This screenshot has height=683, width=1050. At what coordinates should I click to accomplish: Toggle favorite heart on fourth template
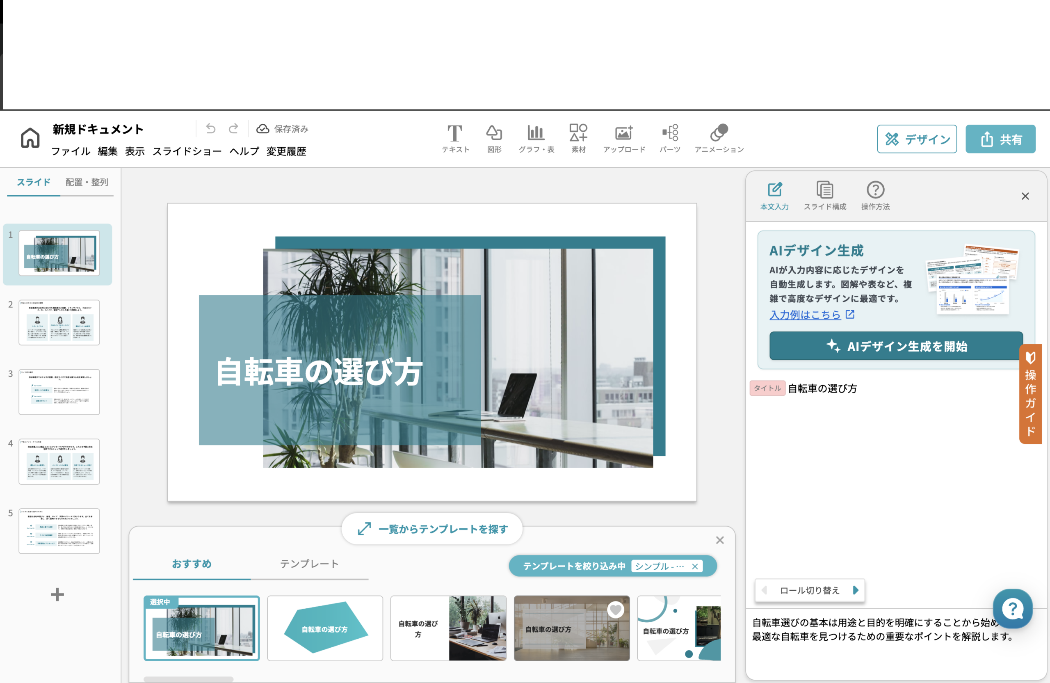(x=616, y=610)
